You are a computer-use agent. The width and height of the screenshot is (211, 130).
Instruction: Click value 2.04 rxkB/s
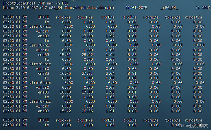110,73
